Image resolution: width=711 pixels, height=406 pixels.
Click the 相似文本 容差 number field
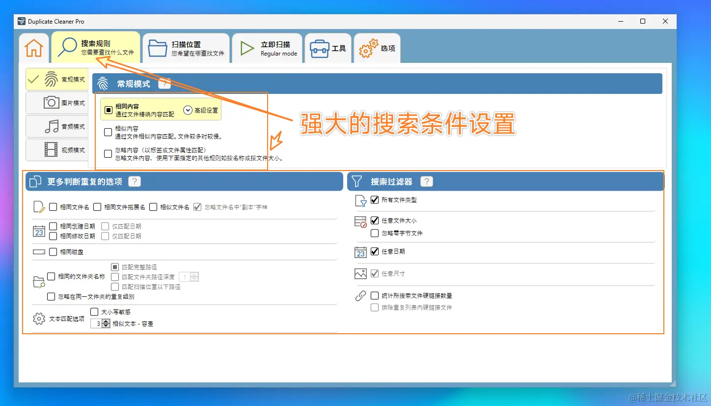click(x=97, y=323)
